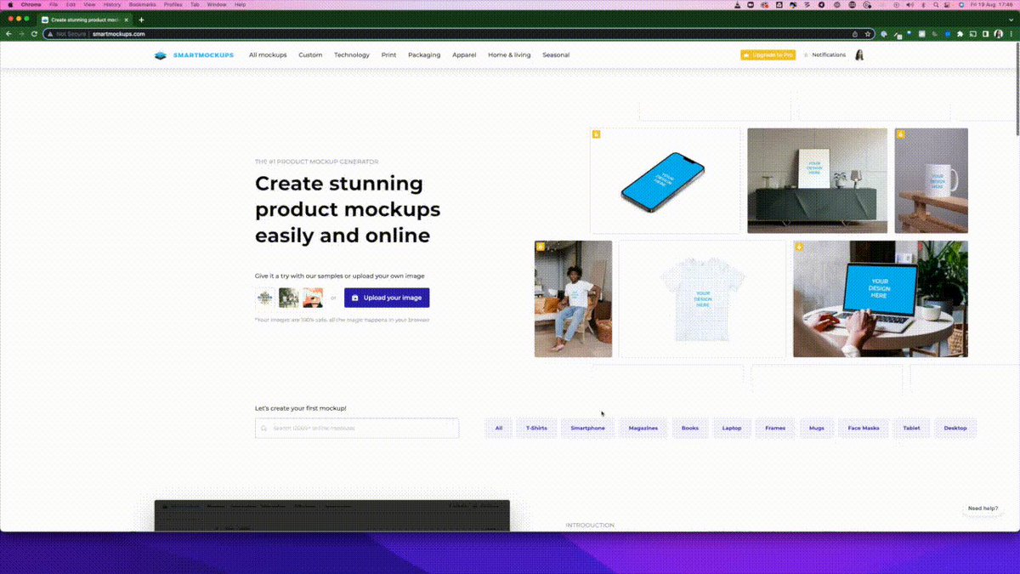This screenshot has width=1020, height=574.
Task: Close the Create stunning product mockups tab
Action: [x=127, y=20]
